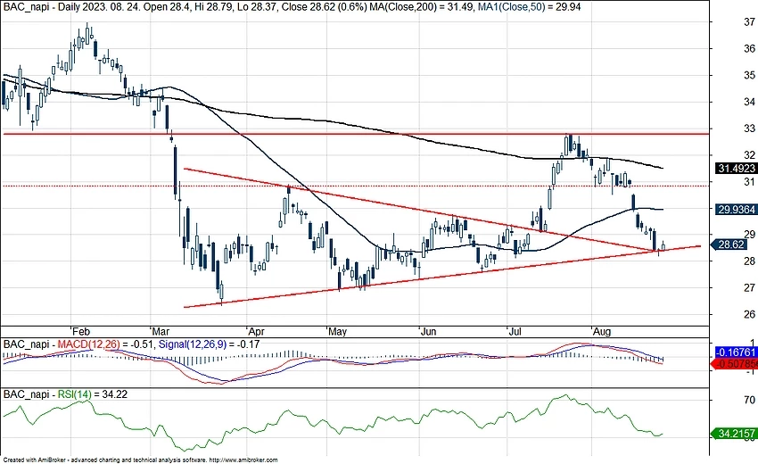Click the Jun date axis label
The height and width of the screenshot is (464, 758).
pos(428,331)
